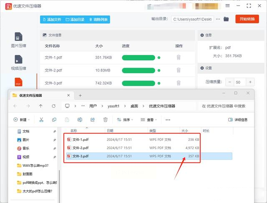This screenshot has height=203, width=267.
Task: Click the progress bar of 文件-3.pdf
Action: point(139,83)
